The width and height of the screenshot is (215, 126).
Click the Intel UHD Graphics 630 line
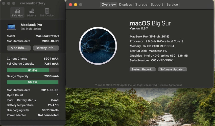click(159, 56)
